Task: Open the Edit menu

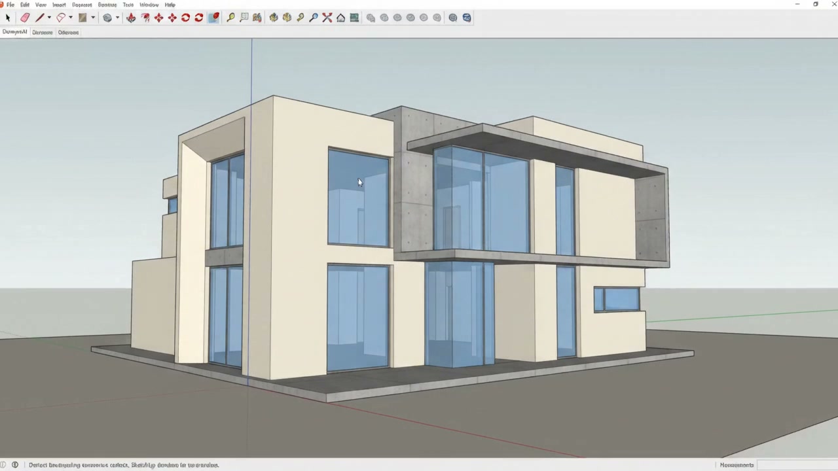Action: click(24, 5)
